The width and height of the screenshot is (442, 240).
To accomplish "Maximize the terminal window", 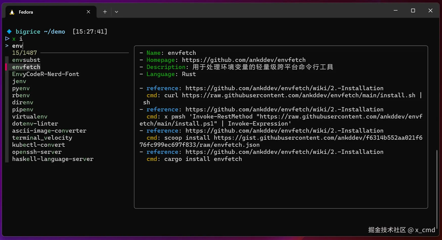I will point(413,11).
